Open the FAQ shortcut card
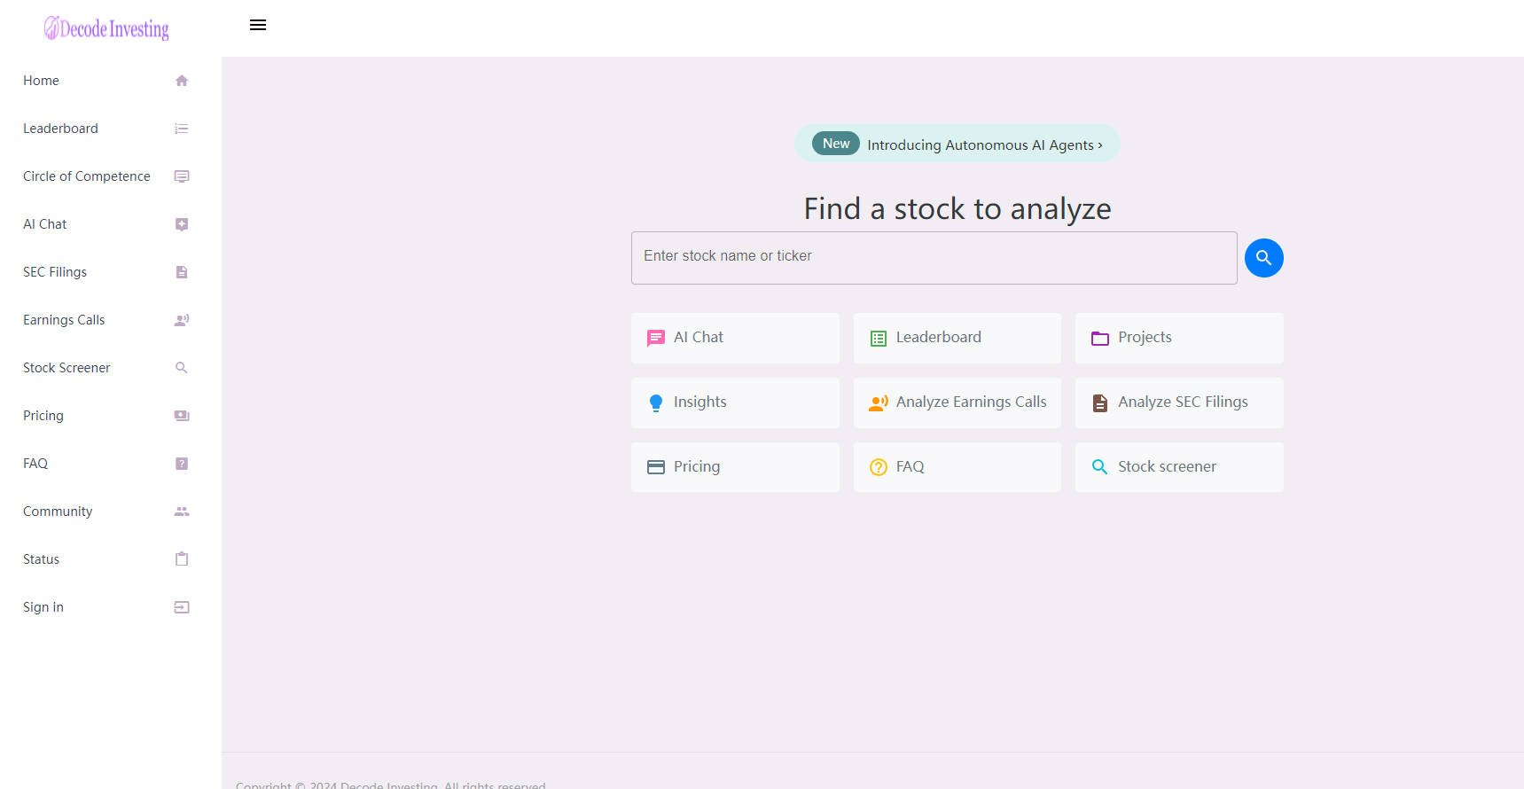The height and width of the screenshot is (789, 1524). (x=957, y=467)
